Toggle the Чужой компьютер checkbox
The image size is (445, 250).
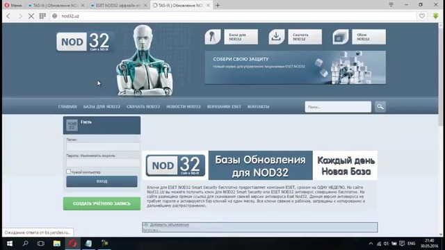68,172
